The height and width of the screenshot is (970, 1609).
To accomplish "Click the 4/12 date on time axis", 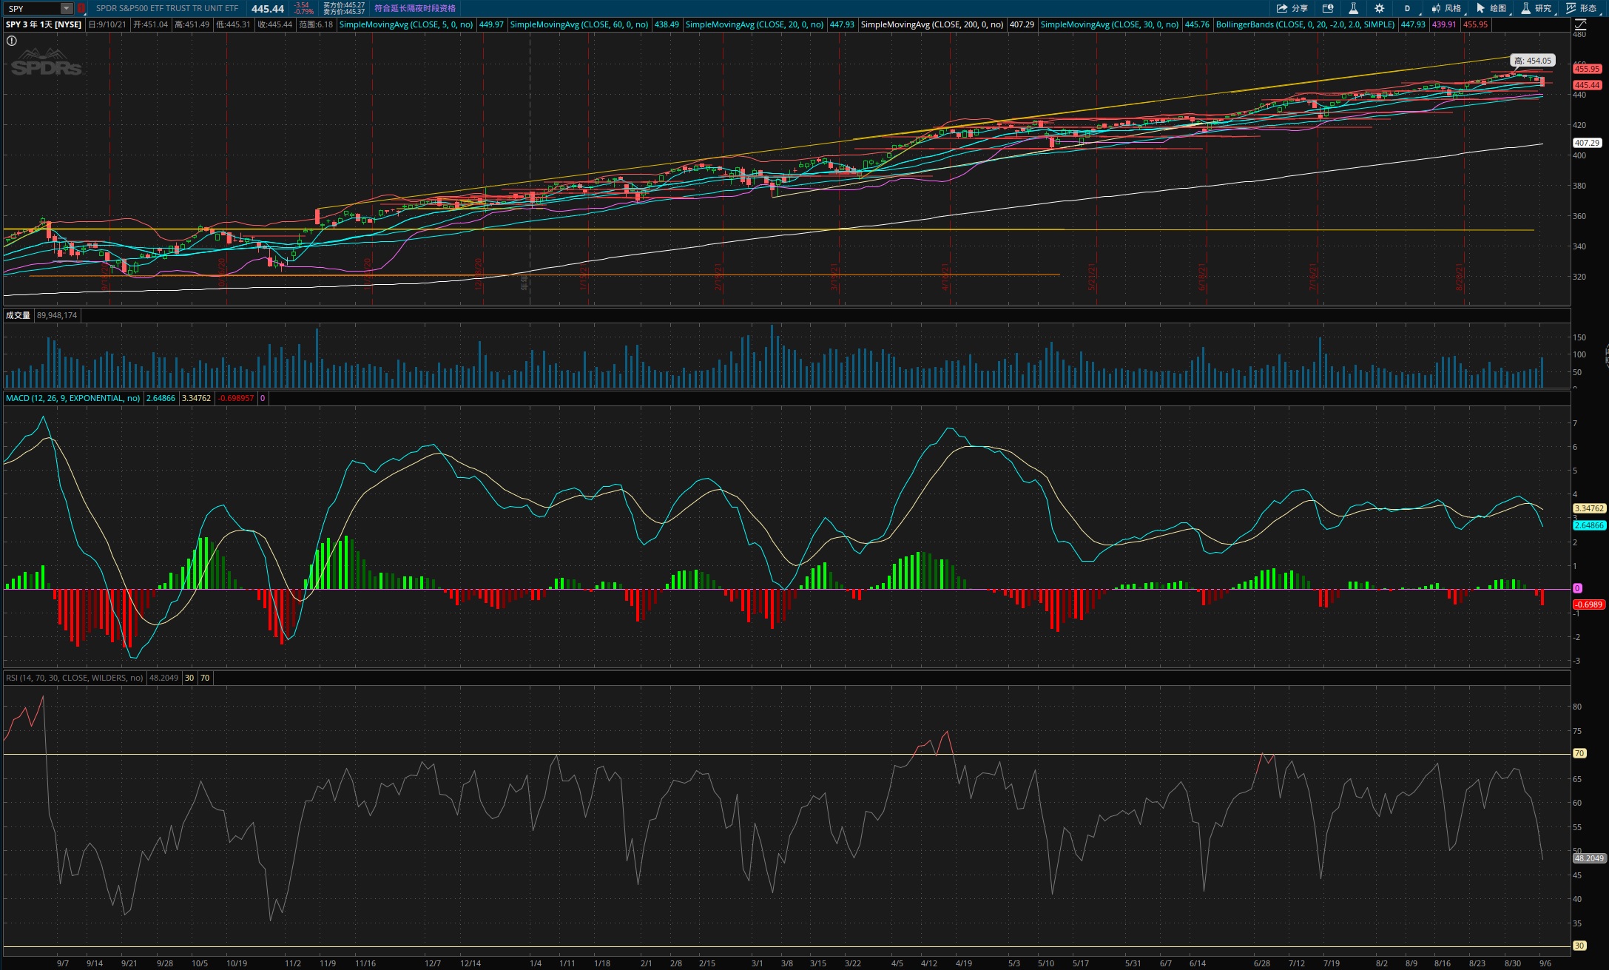I will [x=929, y=963].
